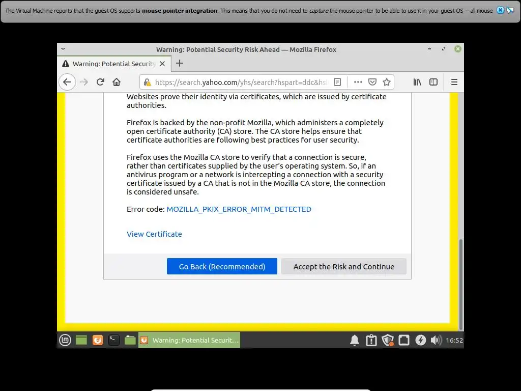Click the forward arrow navigation button

click(84, 82)
